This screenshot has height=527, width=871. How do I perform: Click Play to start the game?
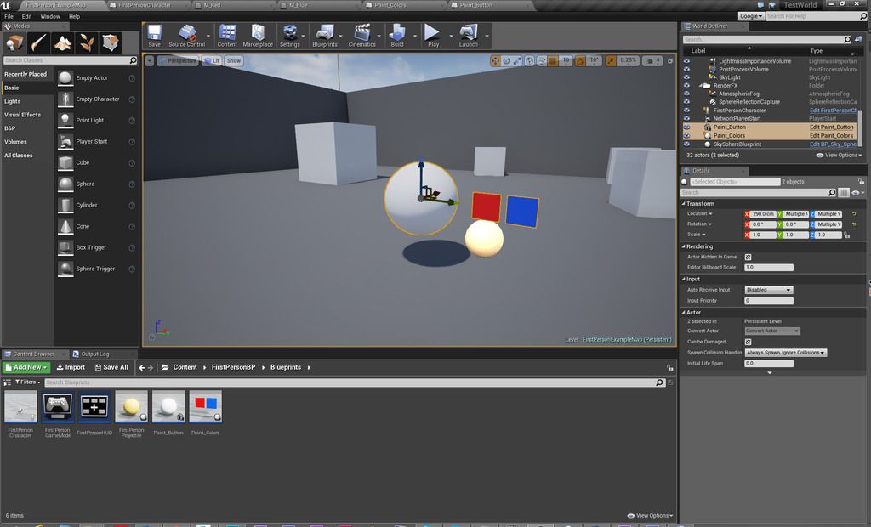click(x=433, y=36)
